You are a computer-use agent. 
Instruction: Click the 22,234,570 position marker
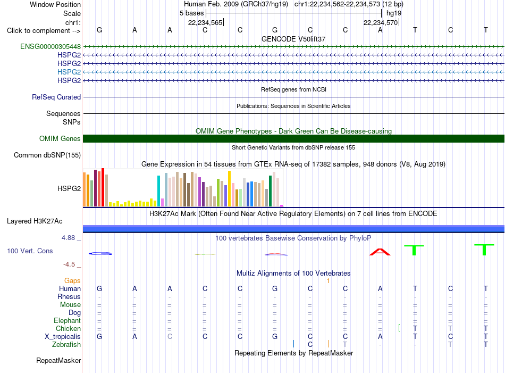point(381,22)
